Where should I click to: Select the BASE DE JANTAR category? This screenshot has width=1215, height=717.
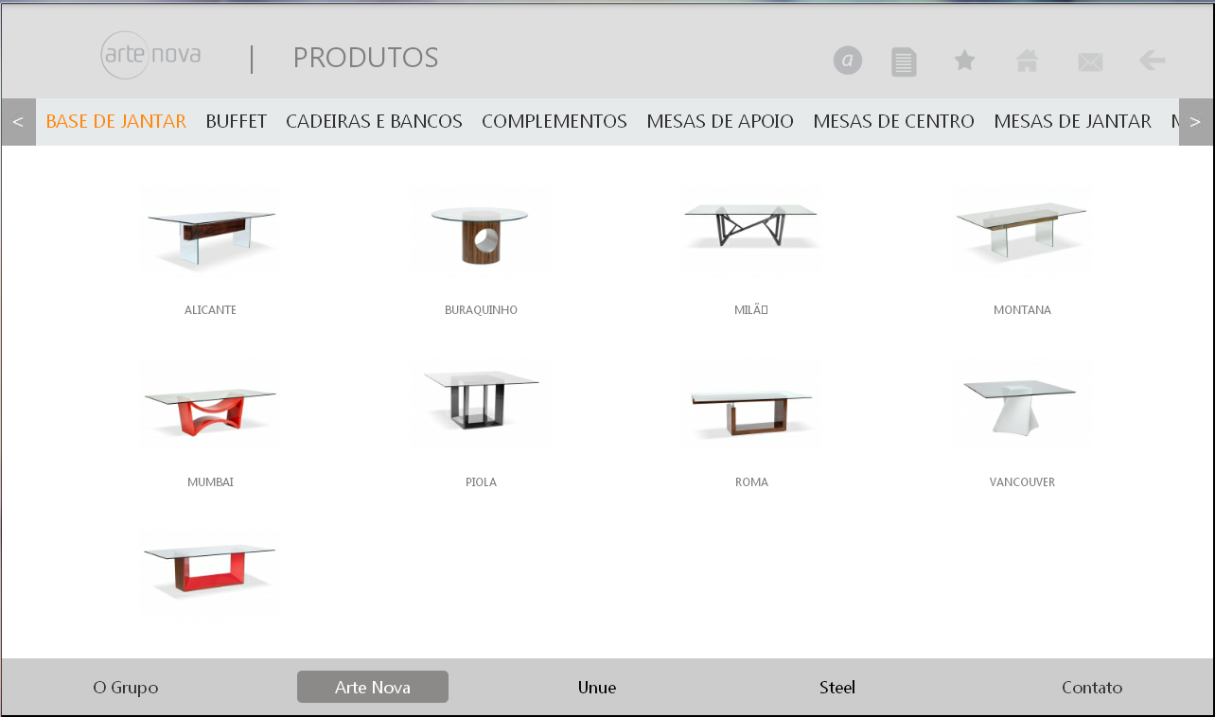[x=116, y=122]
